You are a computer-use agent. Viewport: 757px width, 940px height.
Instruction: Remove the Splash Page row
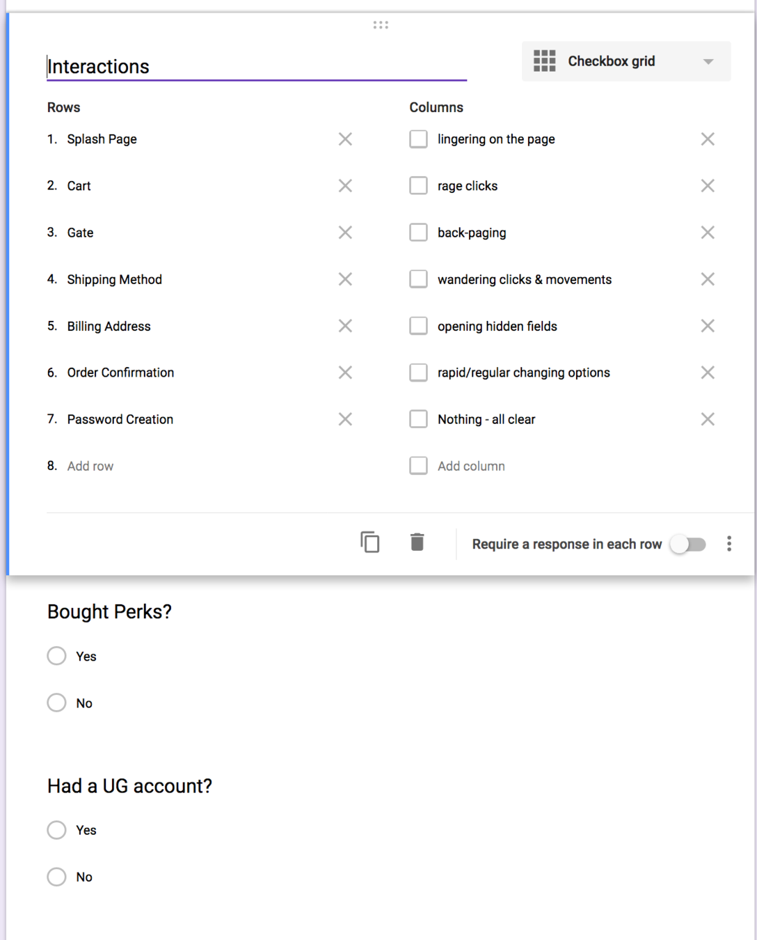(x=345, y=139)
